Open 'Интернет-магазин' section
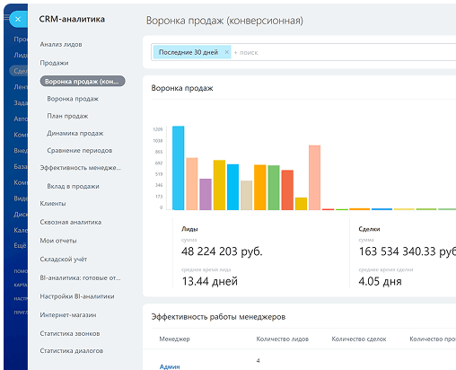This screenshot has width=456, height=370. (68, 315)
